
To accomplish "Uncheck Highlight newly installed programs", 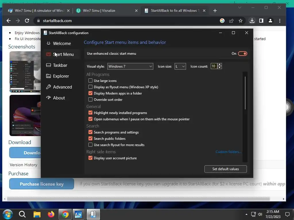I will pyautogui.click(x=90, y=113).
